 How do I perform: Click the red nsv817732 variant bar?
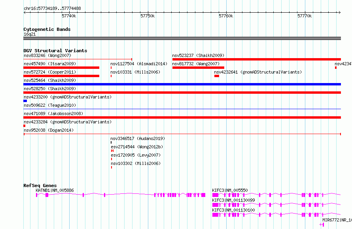click(x=198, y=68)
